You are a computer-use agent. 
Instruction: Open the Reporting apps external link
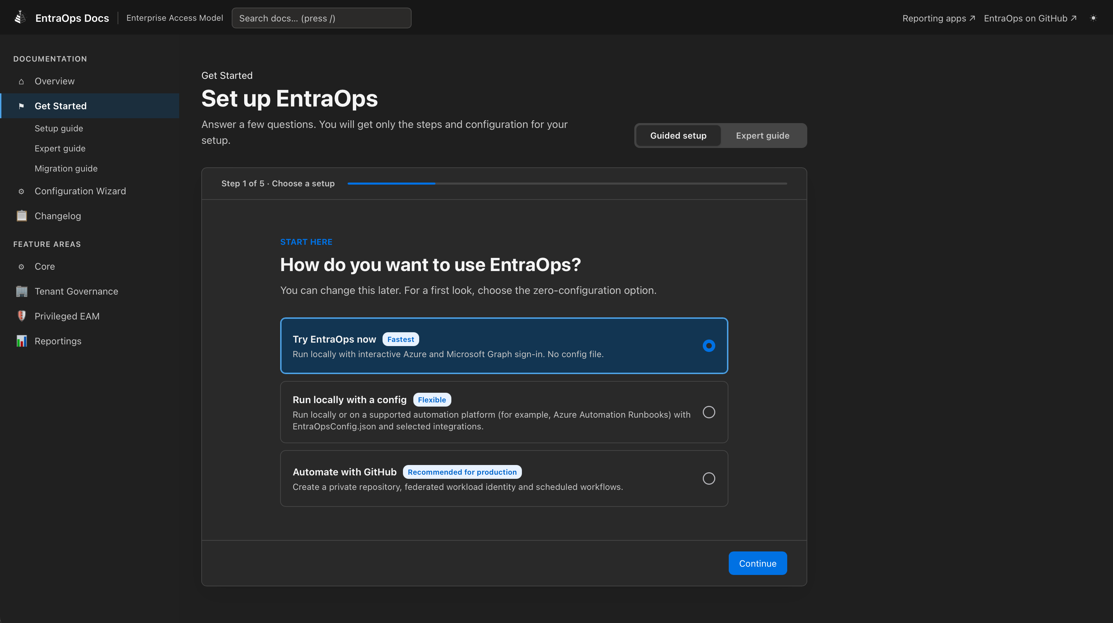click(938, 18)
